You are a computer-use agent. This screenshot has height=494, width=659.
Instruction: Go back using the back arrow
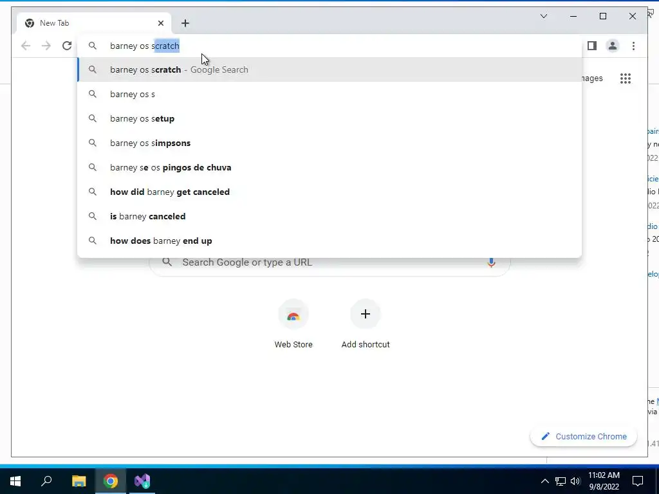pos(26,46)
